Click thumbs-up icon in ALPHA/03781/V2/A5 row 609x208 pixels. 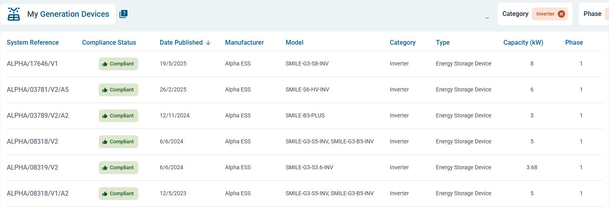[x=105, y=90]
